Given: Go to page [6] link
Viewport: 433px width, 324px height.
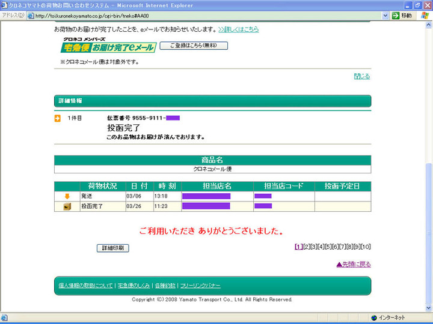Looking at the screenshot, I should (x=335, y=247).
